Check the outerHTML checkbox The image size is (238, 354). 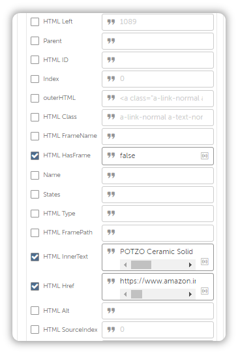(35, 98)
